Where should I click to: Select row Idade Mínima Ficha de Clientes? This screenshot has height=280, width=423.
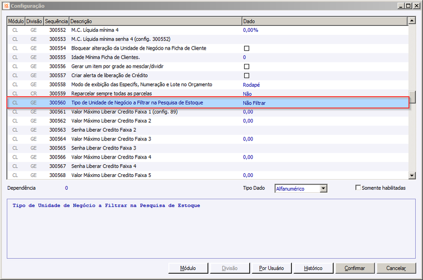208,58
